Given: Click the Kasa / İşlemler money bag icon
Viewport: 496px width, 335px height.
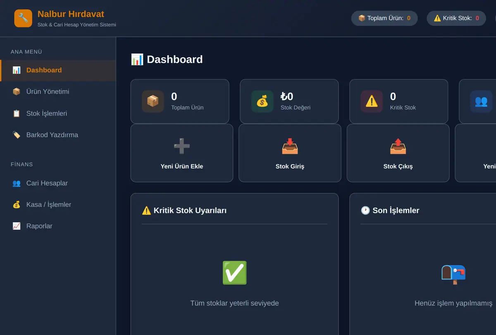Looking at the screenshot, I should [x=17, y=204].
